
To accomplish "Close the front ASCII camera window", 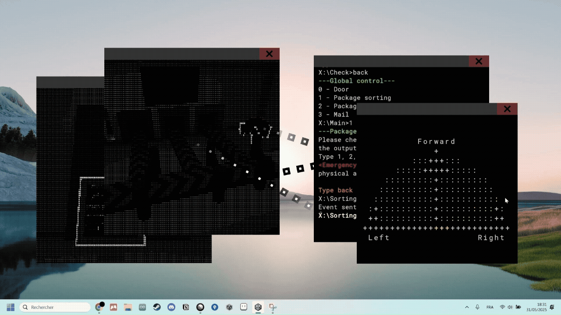I will (269, 54).
